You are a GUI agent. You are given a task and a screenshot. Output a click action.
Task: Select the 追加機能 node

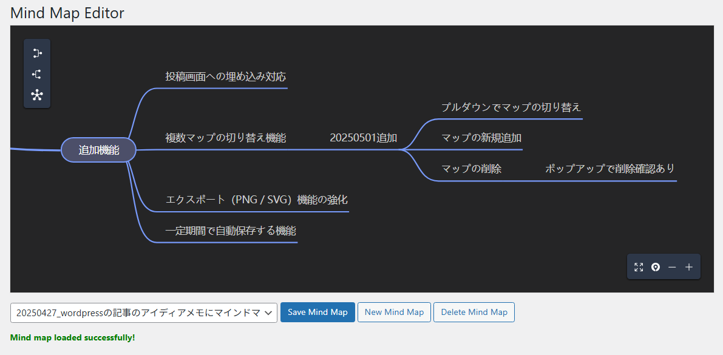pos(99,150)
